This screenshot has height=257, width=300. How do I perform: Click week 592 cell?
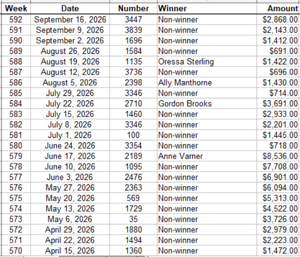pyautogui.click(x=16, y=19)
